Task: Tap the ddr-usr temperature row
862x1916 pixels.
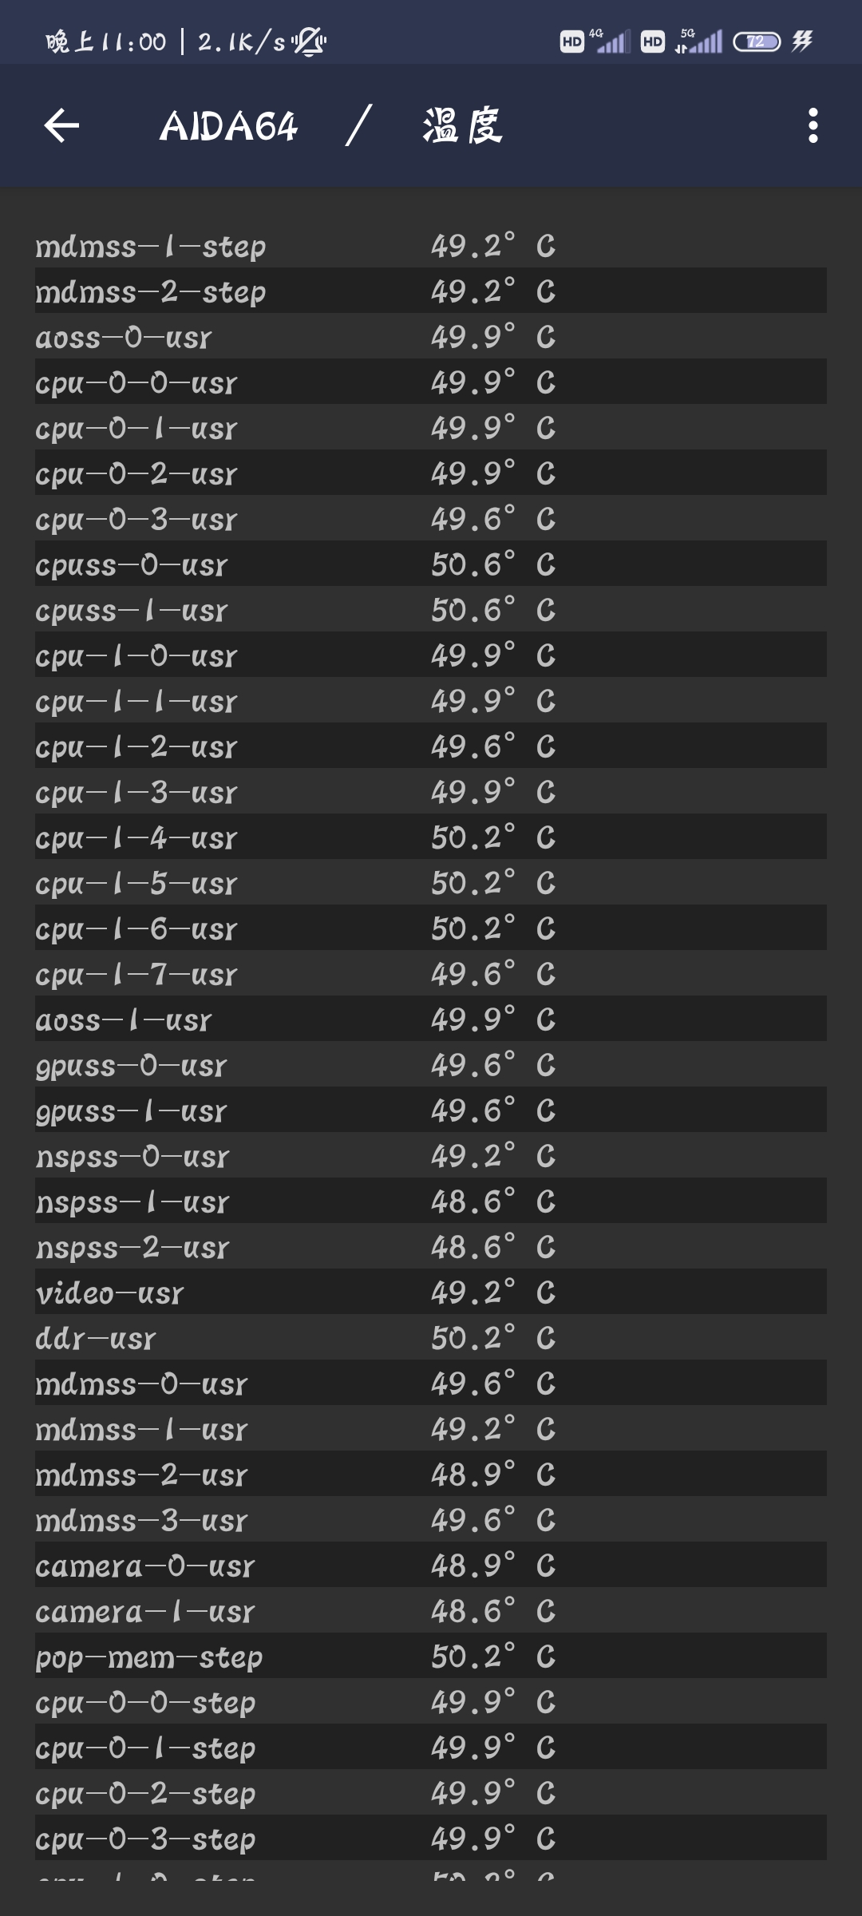Action: coord(431,1338)
